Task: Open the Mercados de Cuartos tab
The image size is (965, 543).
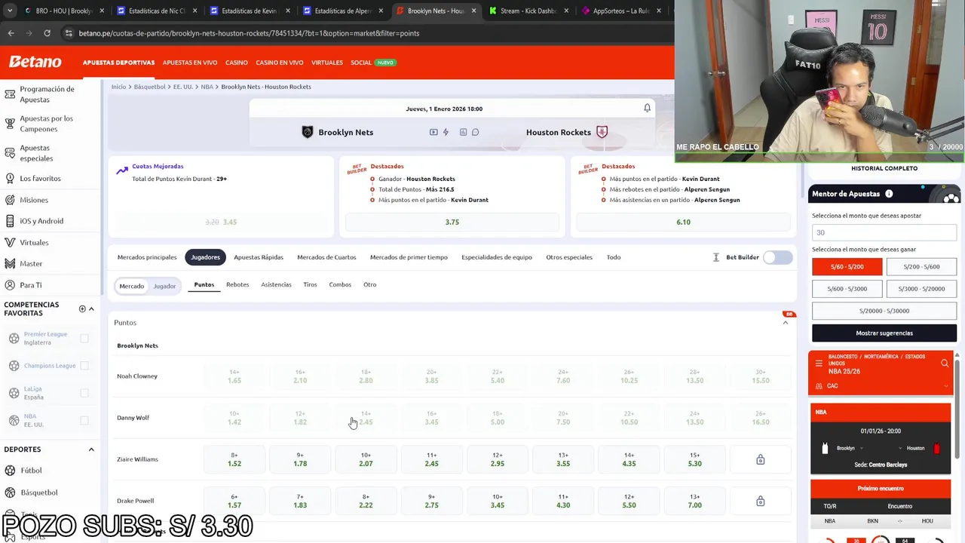Action: tap(326, 257)
